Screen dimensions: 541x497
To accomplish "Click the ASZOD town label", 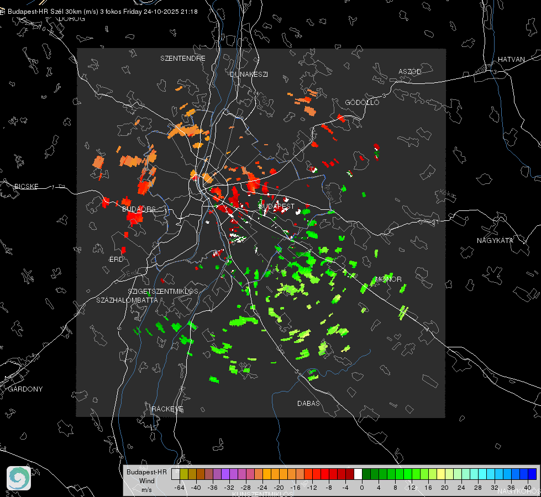I will pos(410,71).
